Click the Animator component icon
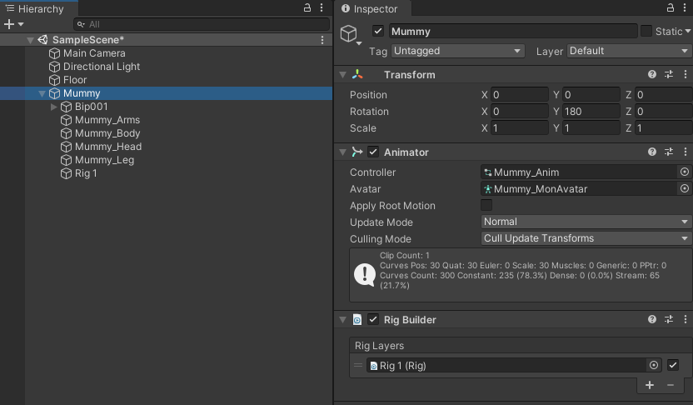This screenshot has height=405, width=693. tap(357, 152)
